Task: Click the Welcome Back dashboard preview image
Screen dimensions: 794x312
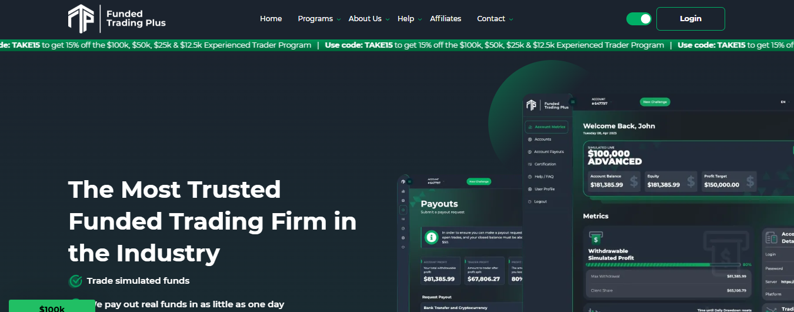Action: pyautogui.click(x=658, y=203)
